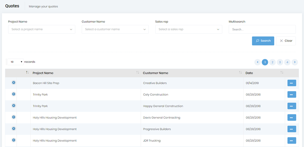Focus the Multisearch input field
Screen dimensions: 304x147
262,29
